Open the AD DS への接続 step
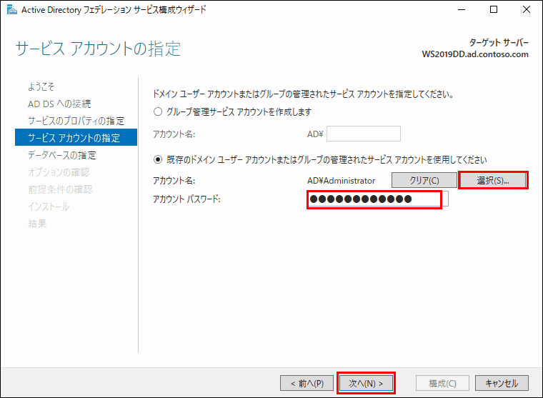The image size is (543, 398). tap(59, 104)
